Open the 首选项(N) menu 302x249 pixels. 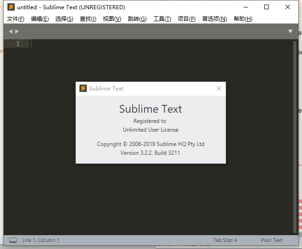(215, 19)
